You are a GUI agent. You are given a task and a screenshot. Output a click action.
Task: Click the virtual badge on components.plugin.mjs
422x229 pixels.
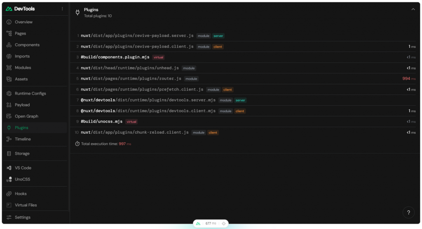[x=158, y=58]
